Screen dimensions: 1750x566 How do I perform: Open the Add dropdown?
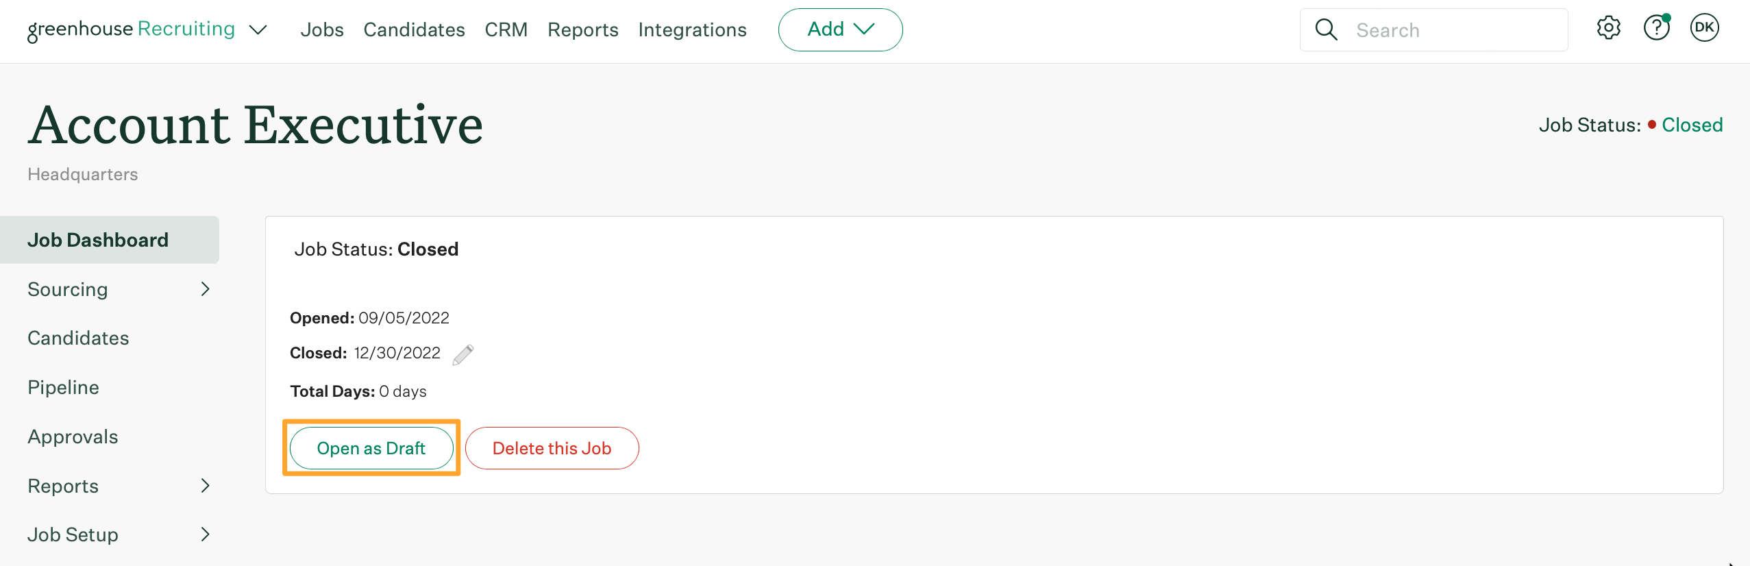pyautogui.click(x=840, y=29)
